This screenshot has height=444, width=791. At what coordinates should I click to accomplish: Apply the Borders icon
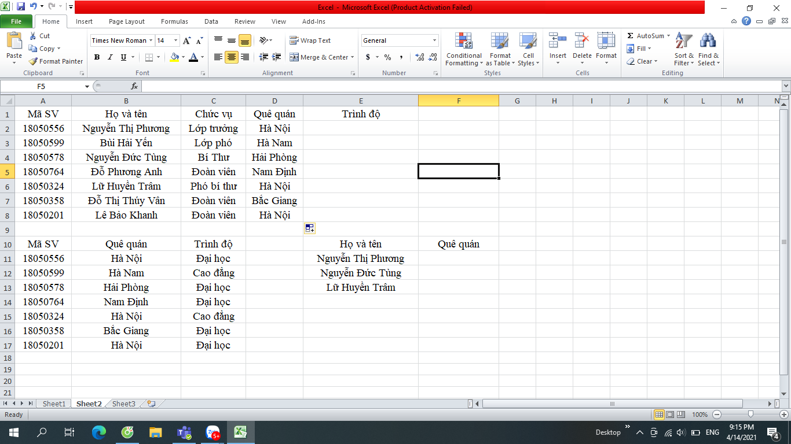point(149,57)
